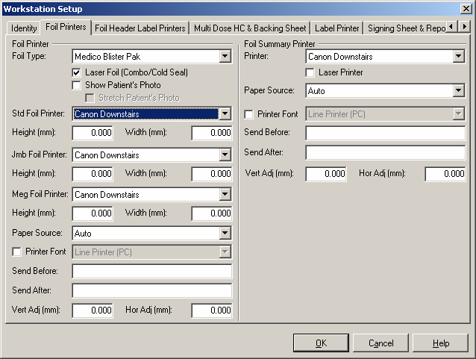Close the Workstation Setup dialog

point(466,8)
